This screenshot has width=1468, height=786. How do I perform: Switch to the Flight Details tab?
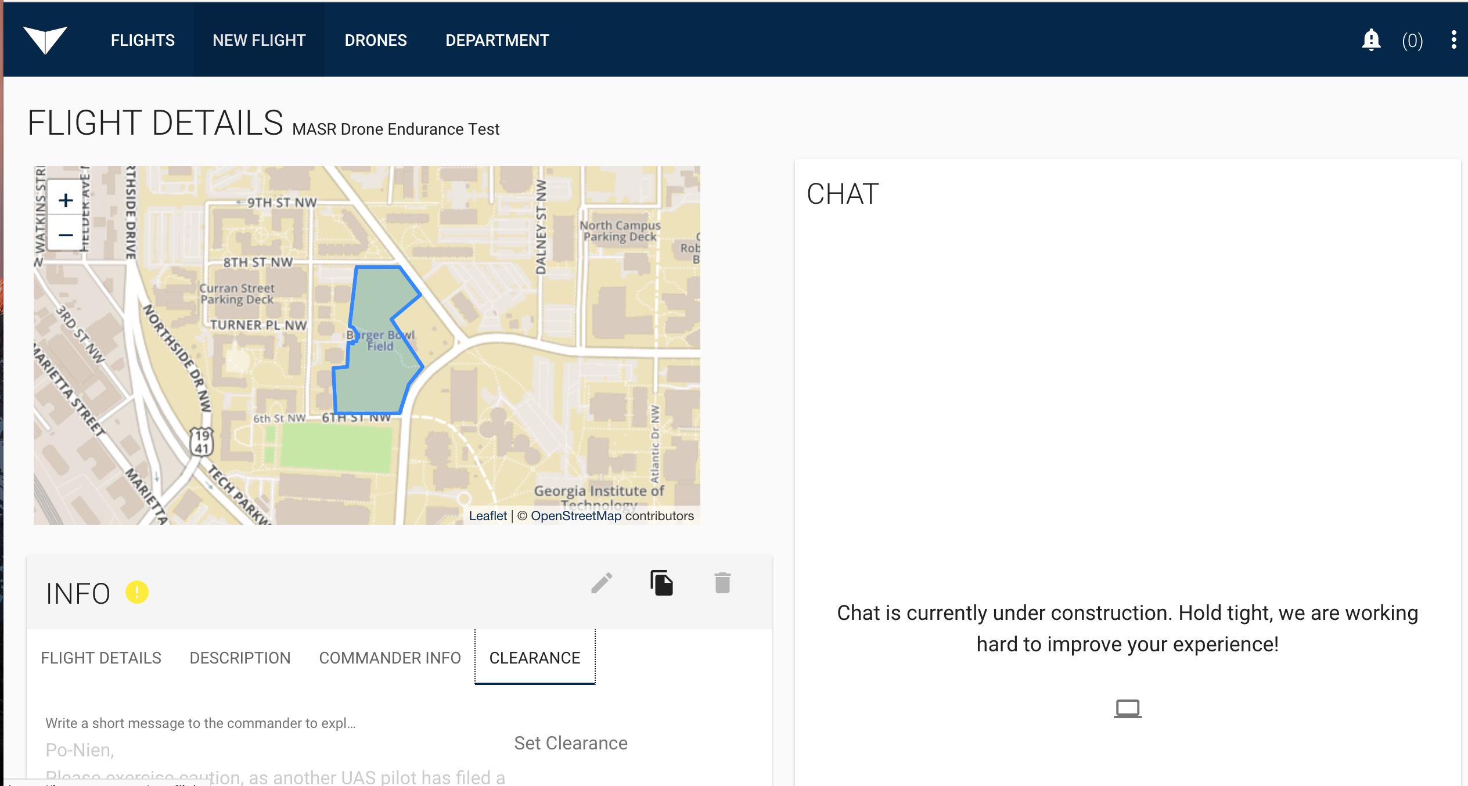click(101, 658)
